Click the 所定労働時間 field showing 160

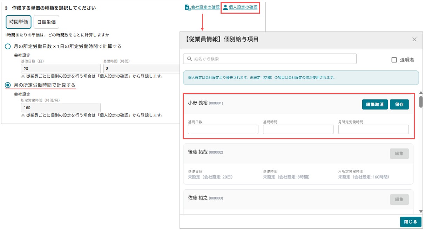pos(61,108)
